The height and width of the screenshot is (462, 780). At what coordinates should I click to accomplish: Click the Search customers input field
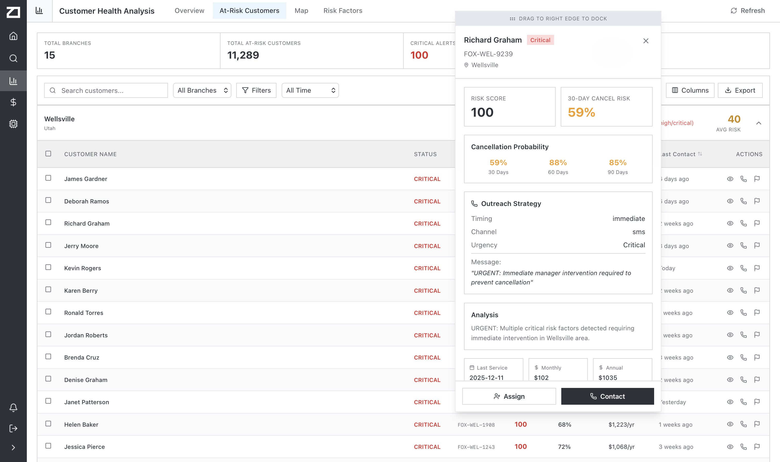point(106,90)
